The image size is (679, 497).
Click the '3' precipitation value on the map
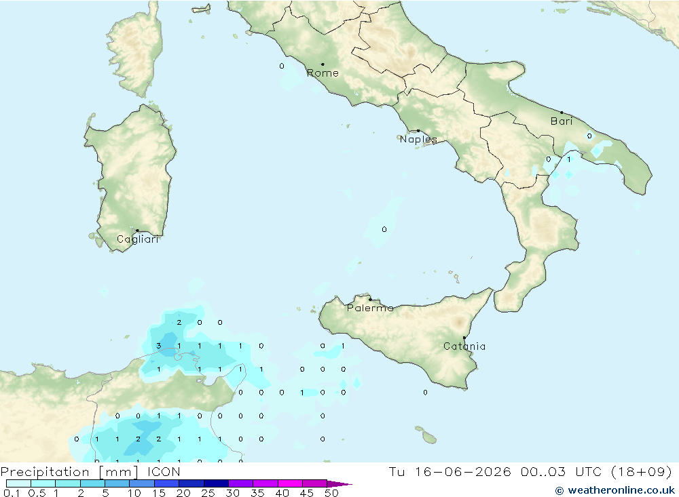[159, 346]
